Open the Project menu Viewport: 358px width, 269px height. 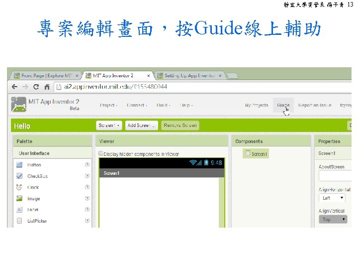click(108, 105)
